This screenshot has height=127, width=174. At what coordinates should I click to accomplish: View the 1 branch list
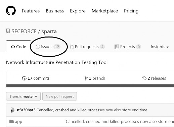click(x=95, y=78)
